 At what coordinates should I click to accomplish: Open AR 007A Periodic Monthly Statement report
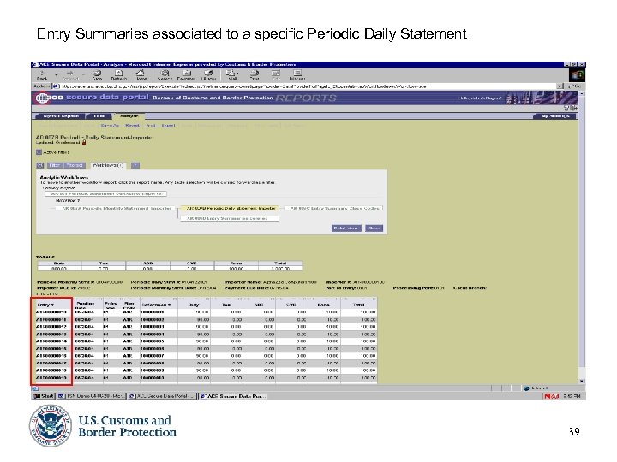[x=116, y=208]
